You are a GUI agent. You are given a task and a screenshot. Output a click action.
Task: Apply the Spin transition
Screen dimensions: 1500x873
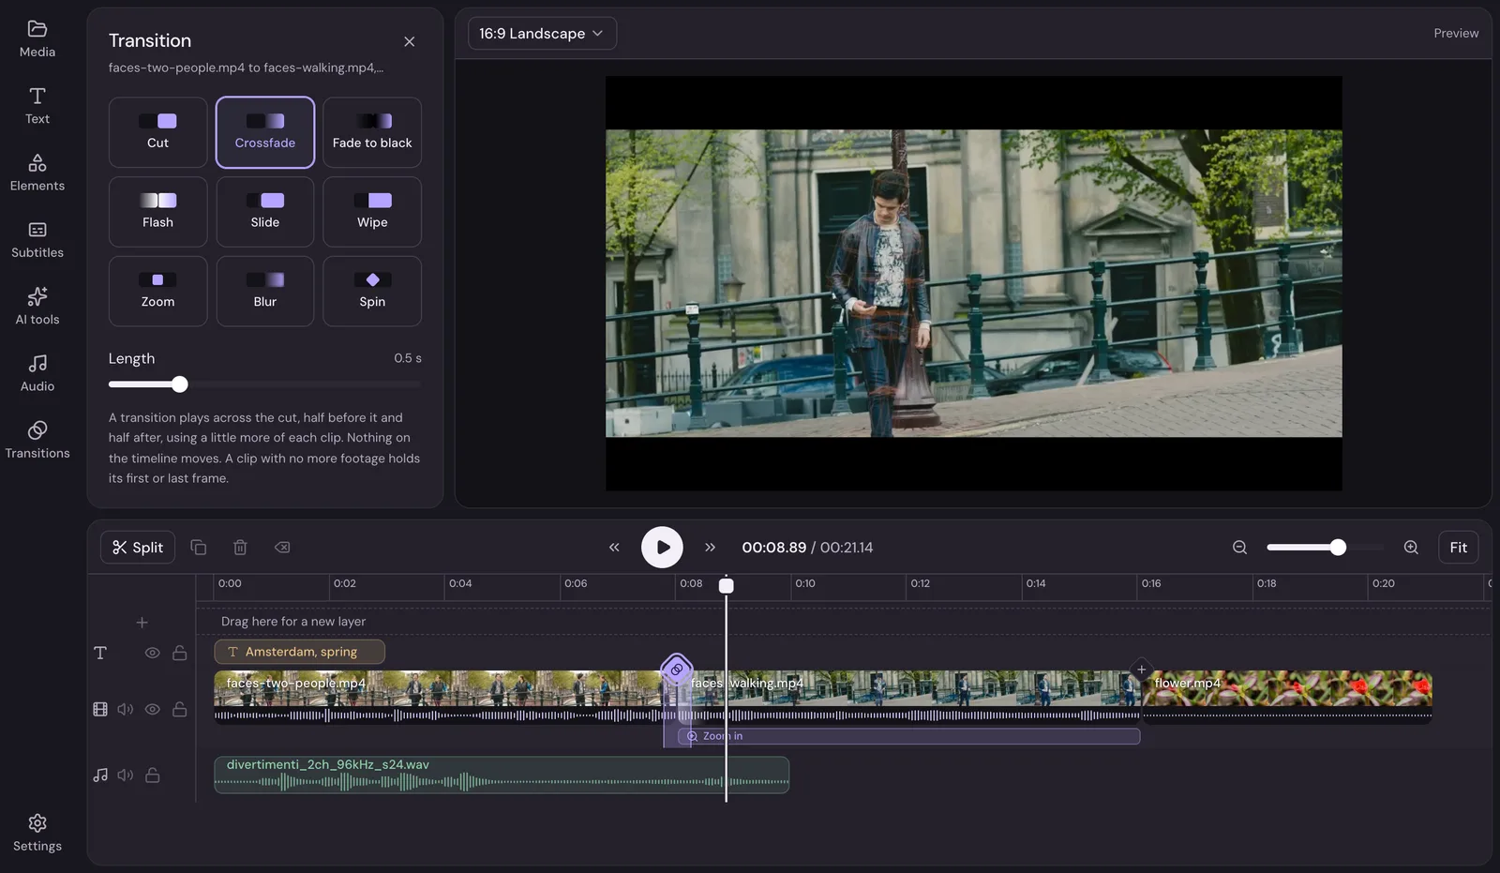click(x=372, y=292)
